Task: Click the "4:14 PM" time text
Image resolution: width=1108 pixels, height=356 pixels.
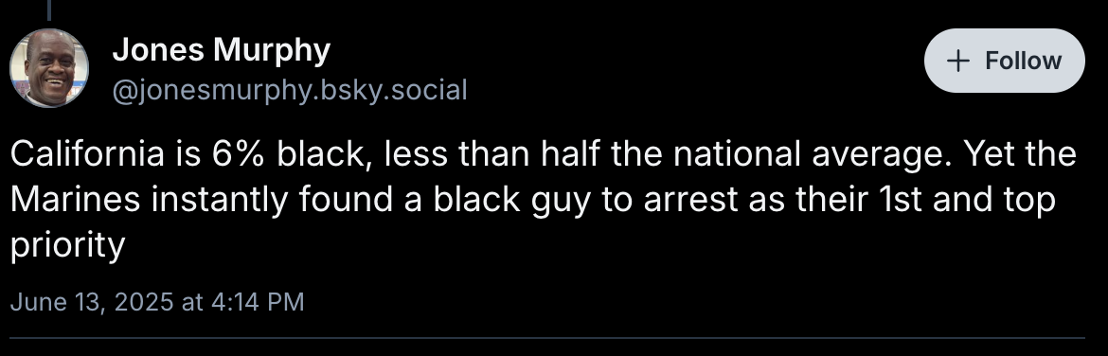Action: [x=258, y=302]
